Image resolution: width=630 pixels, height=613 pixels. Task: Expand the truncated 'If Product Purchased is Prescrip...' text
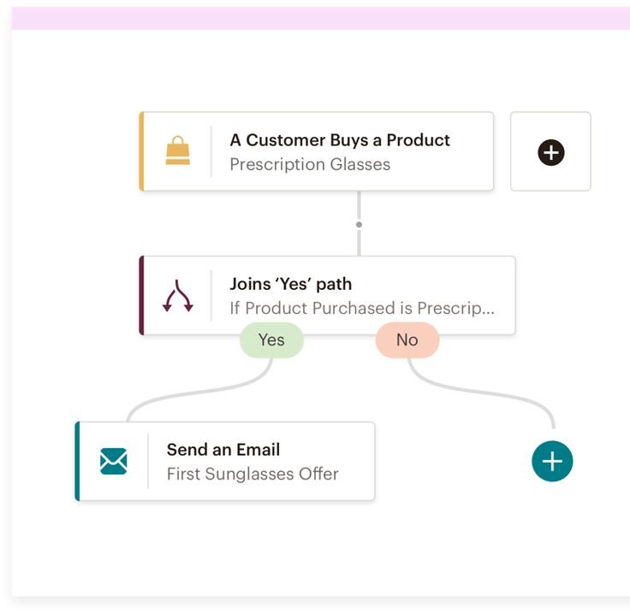pos(361,308)
